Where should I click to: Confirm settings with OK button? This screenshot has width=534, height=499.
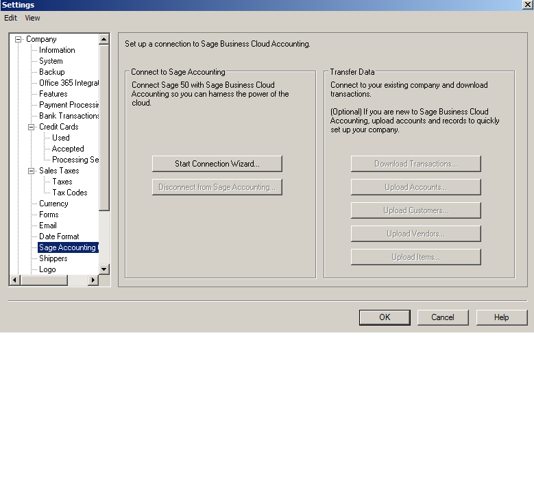[385, 317]
